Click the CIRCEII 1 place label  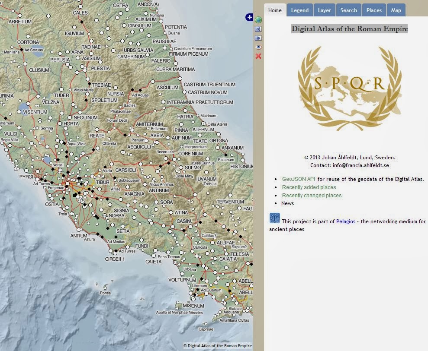(x=115, y=259)
